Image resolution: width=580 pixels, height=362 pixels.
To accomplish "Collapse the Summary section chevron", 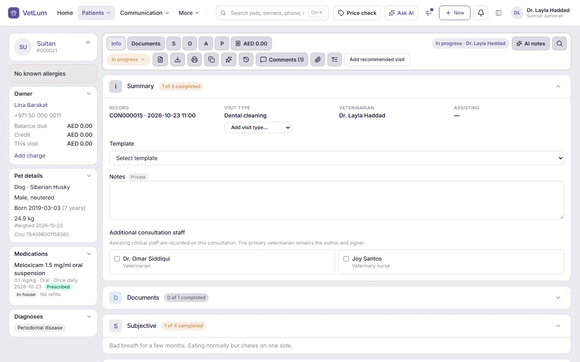I will [558, 86].
